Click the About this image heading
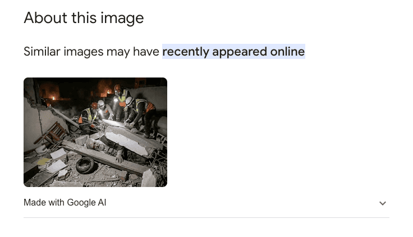 click(x=84, y=18)
